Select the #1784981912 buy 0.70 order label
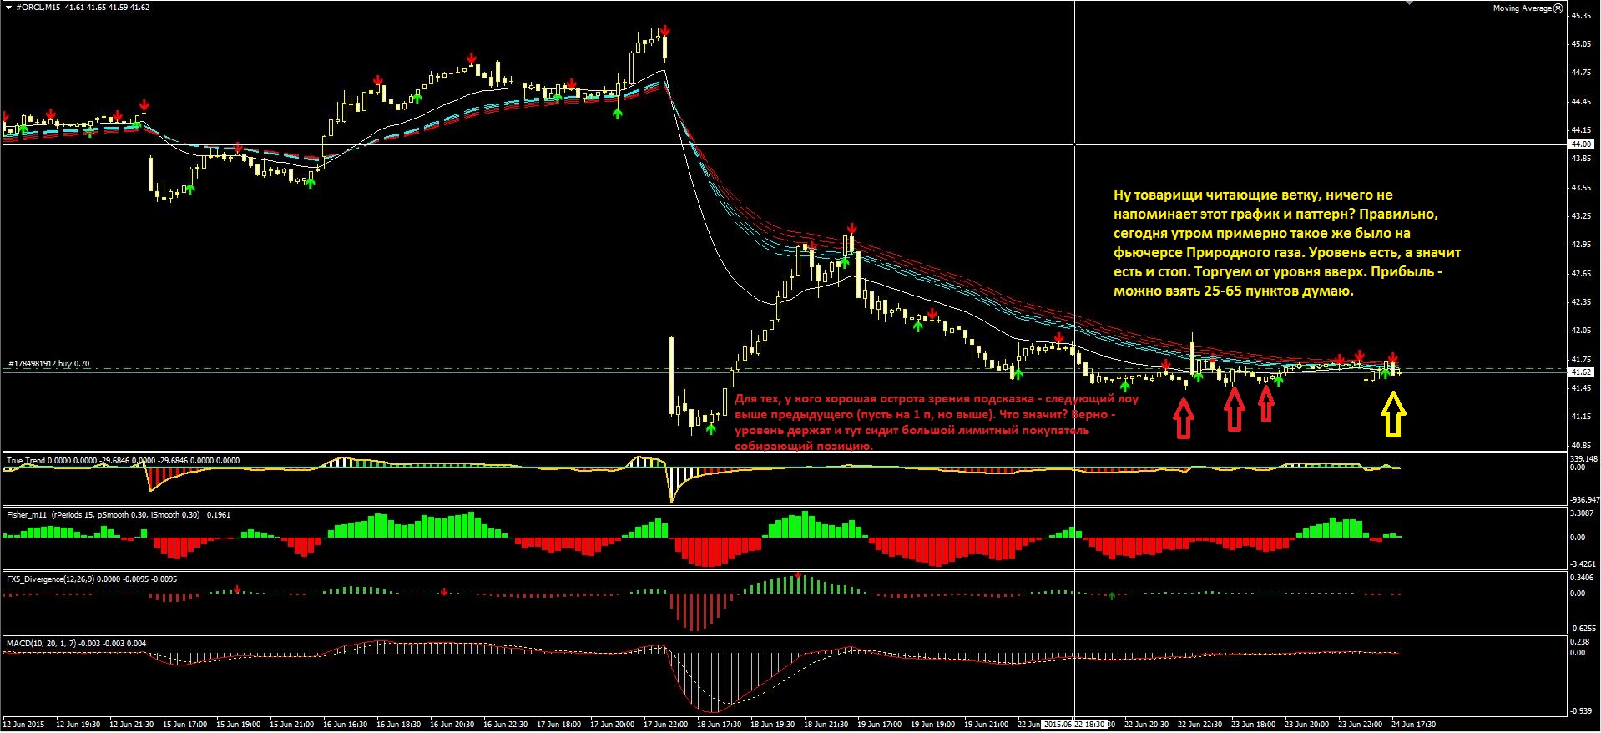The height and width of the screenshot is (733, 1601). 49,364
